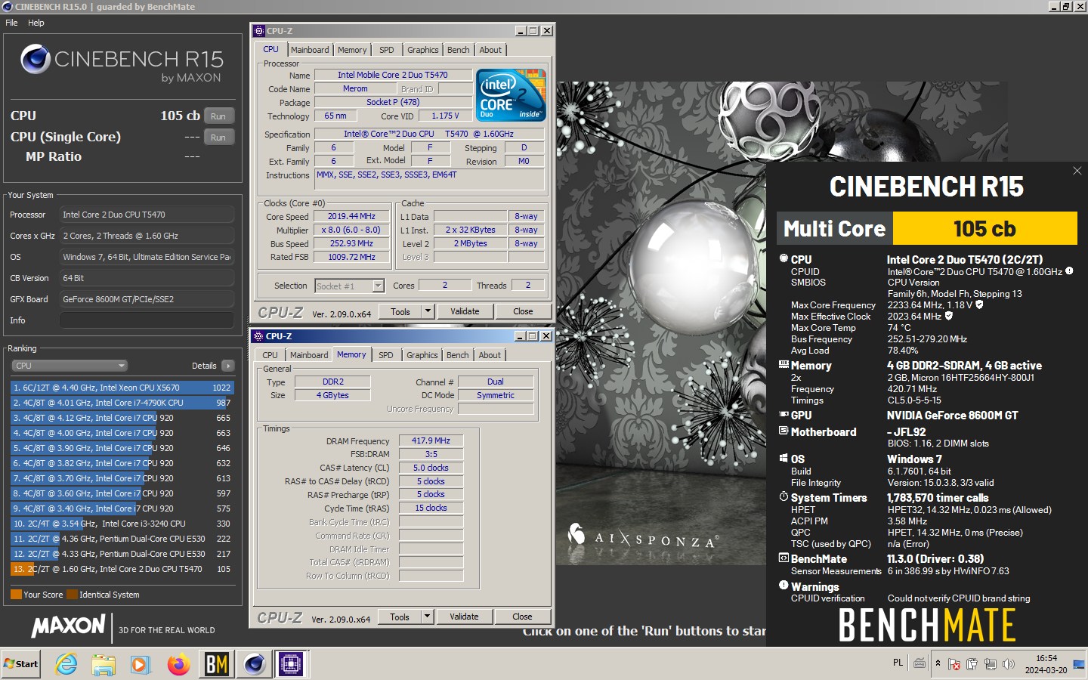This screenshot has width=1088, height=680.
Task: Click the Identical System brown legend swatch
Action: tap(72, 595)
